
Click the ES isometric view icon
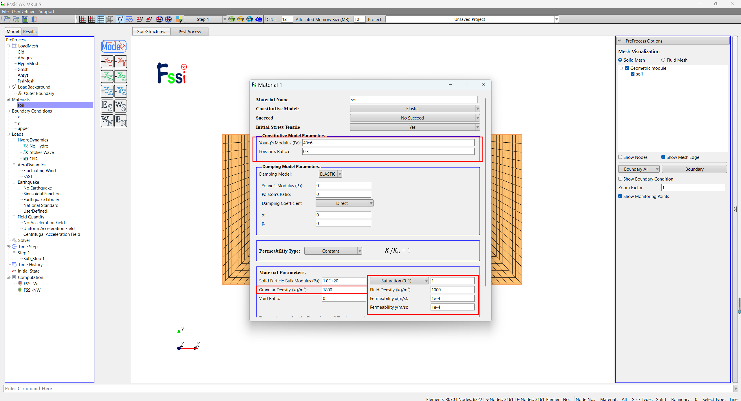click(x=107, y=106)
